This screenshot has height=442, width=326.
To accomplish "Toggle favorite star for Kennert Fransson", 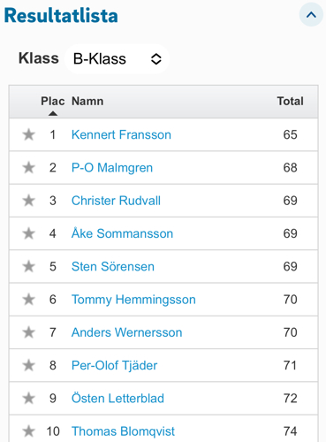I will pyautogui.click(x=29, y=134).
